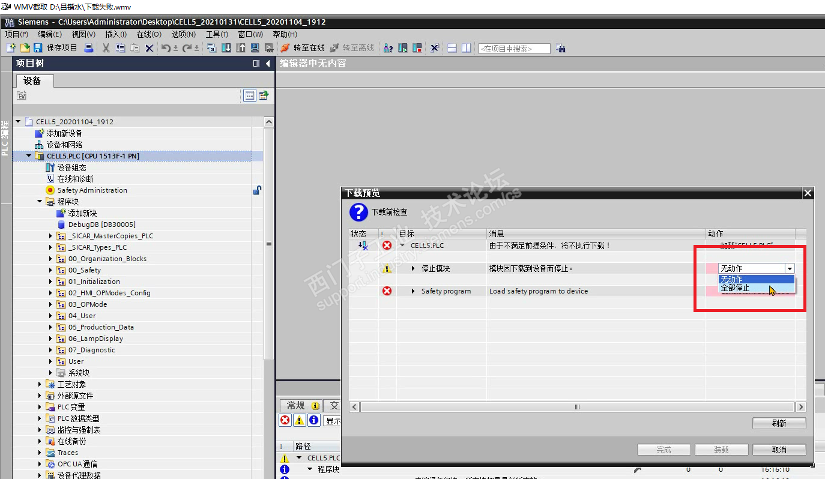Open Safety Administration in the project tree
The image size is (825, 479).
pos(92,190)
